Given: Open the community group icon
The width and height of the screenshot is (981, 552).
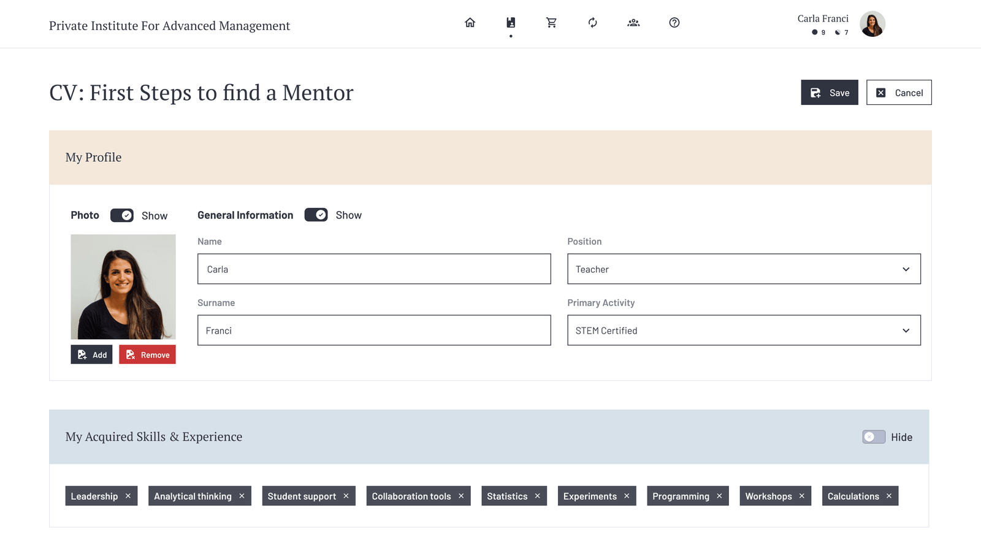Looking at the screenshot, I should tap(633, 23).
